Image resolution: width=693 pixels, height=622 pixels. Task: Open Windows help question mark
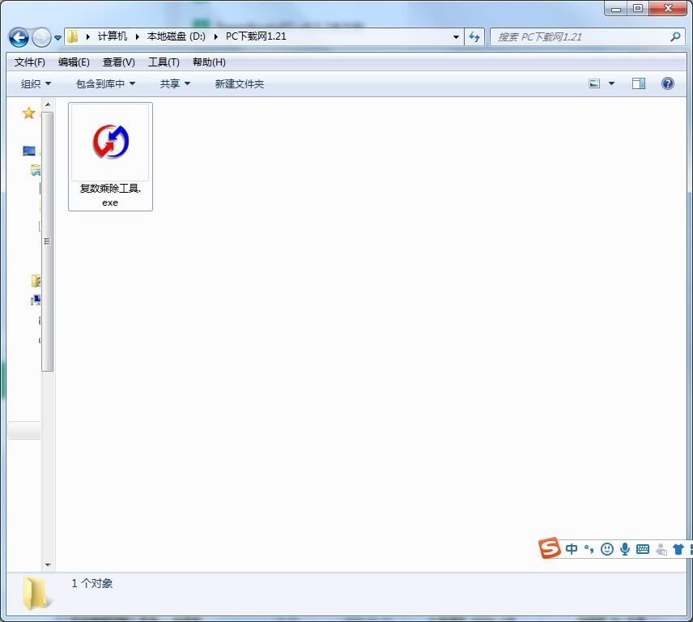668,83
